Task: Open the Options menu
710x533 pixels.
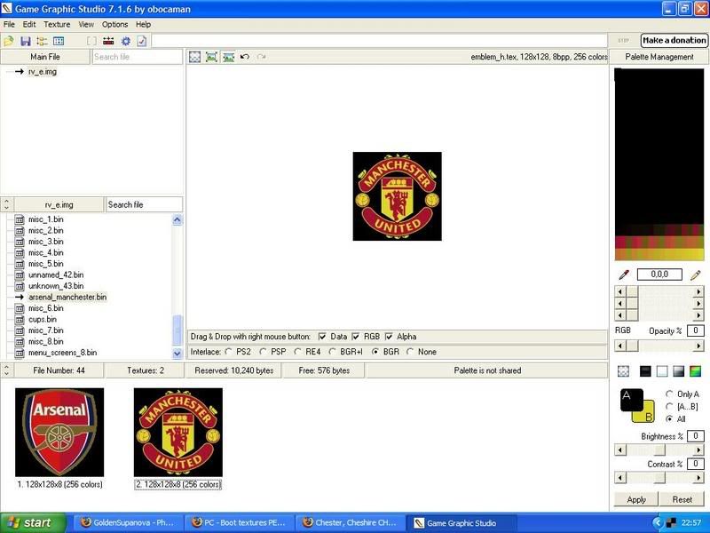Action: (x=114, y=25)
